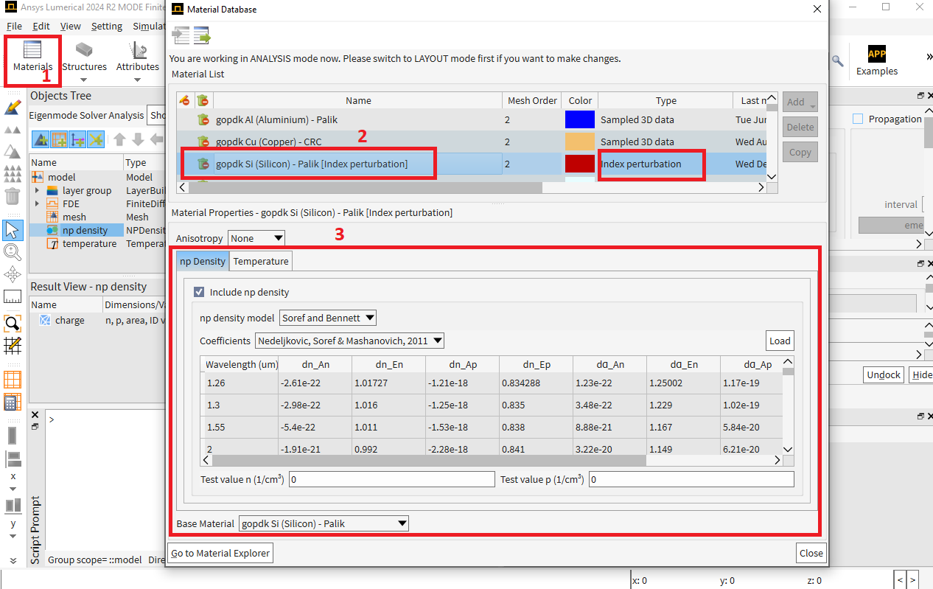Expand the left toolbar overflow chevron
933x589 pixels.
(x=13, y=560)
